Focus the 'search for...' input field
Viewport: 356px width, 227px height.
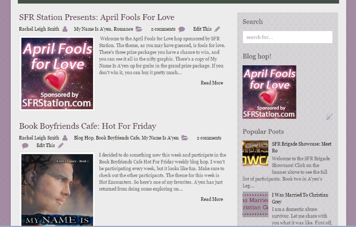tap(287, 37)
